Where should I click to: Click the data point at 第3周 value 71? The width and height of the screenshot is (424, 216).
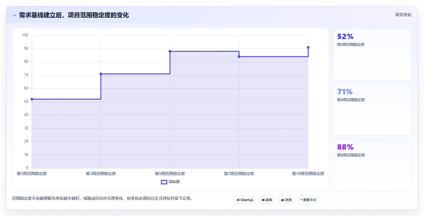(x=101, y=74)
